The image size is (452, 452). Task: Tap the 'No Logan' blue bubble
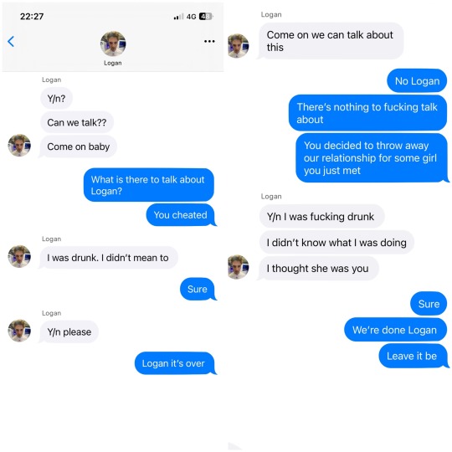tap(417, 80)
